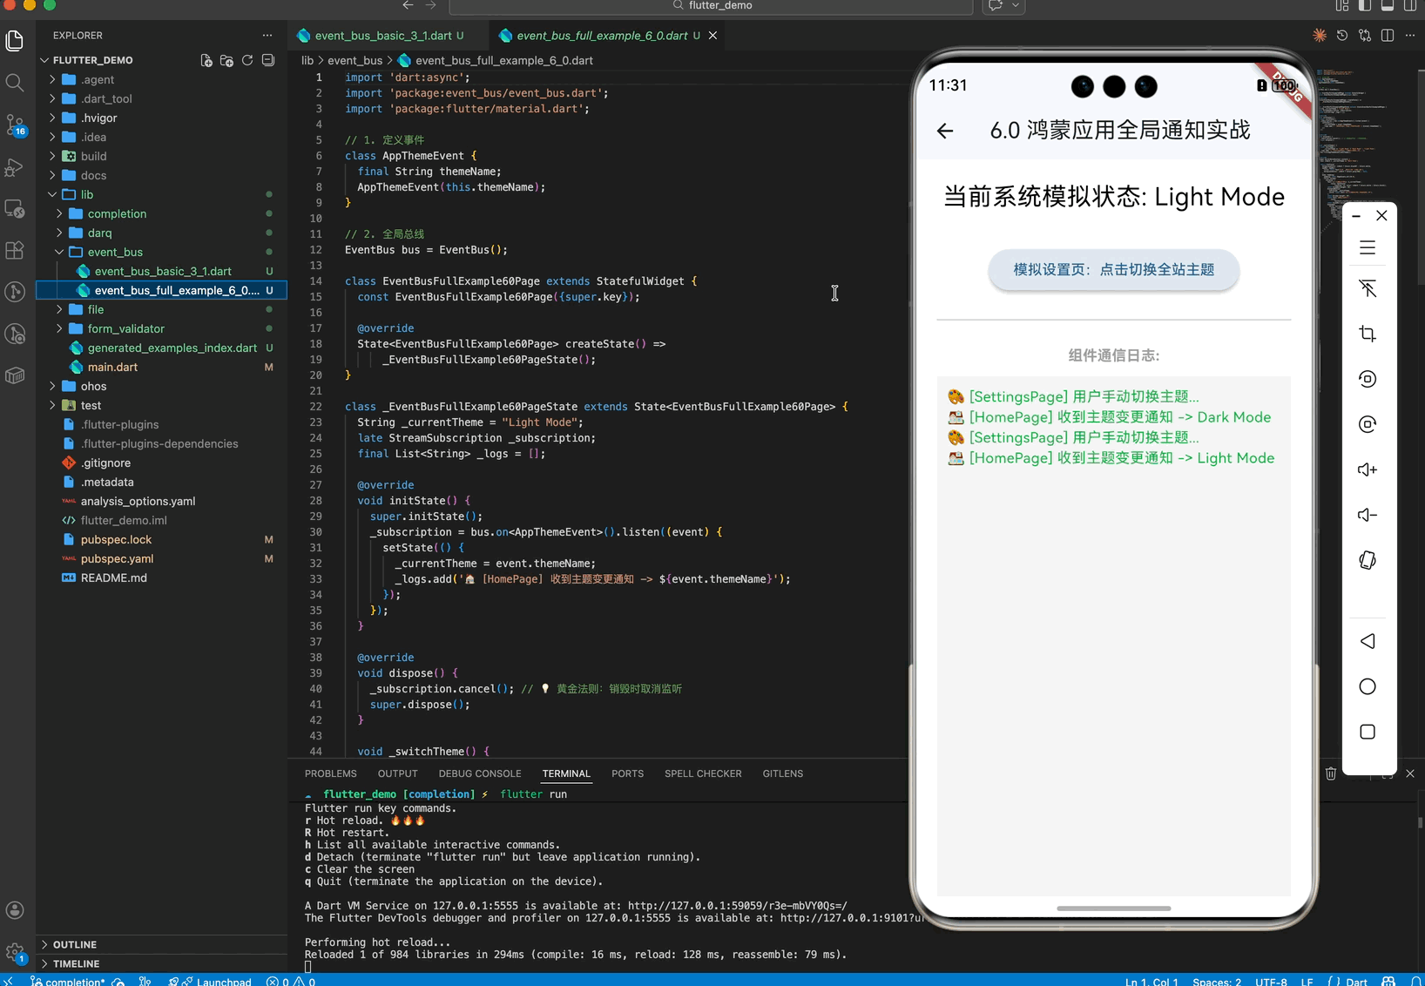Close event_bus_full_example_6_0.dart tab

[x=712, y=36]
